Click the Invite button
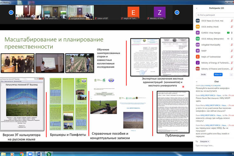234x156 pixels. 203,74
